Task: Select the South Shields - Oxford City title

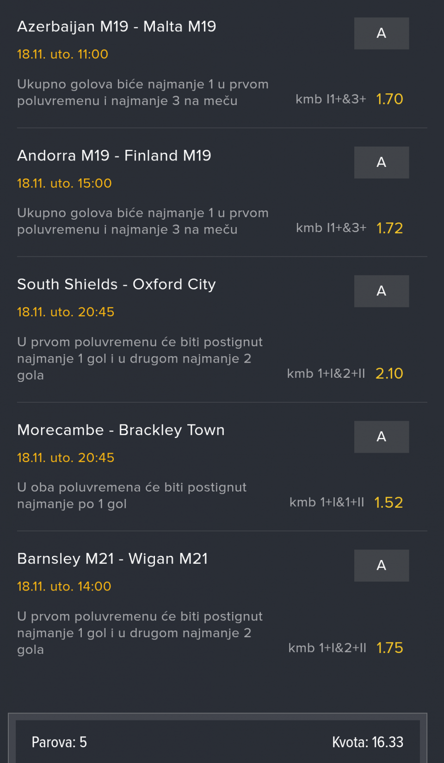Action: click(117, 284)
